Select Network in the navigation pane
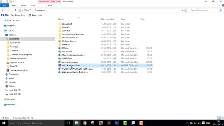This screenshot has height=126, width=224. click(9, 105)
